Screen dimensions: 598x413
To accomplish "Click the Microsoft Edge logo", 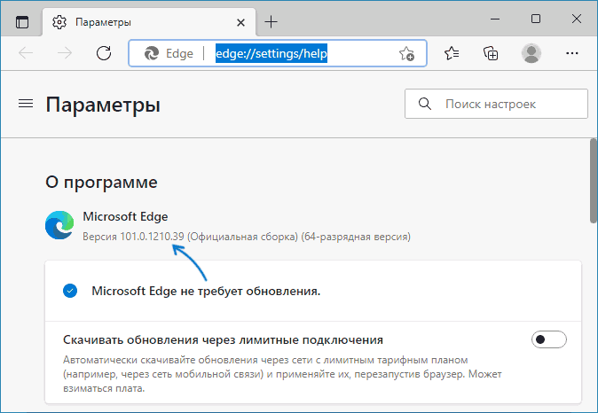I will click(x=59, y=225).
